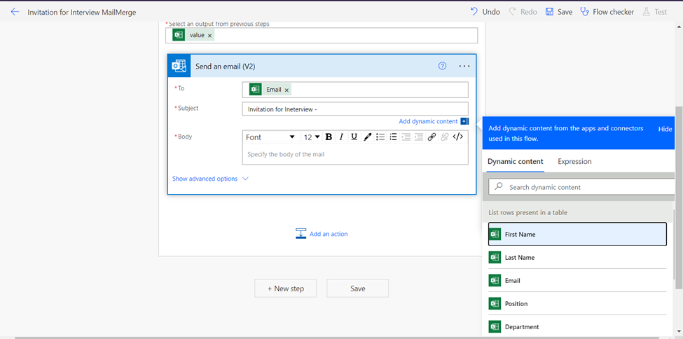Click the Test flask button

(654, 12)
